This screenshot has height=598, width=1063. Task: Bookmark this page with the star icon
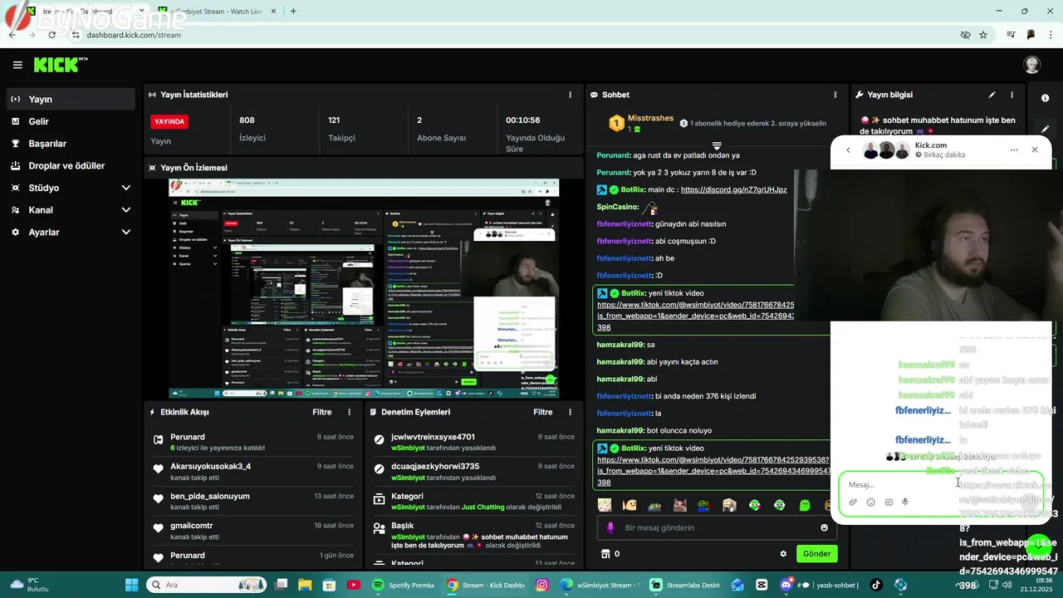983,35
